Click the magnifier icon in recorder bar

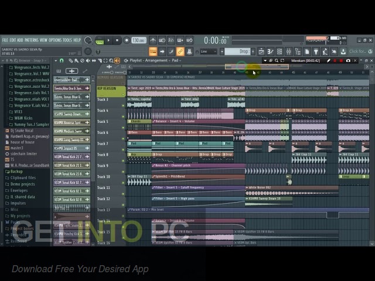[x=277, y=61]
